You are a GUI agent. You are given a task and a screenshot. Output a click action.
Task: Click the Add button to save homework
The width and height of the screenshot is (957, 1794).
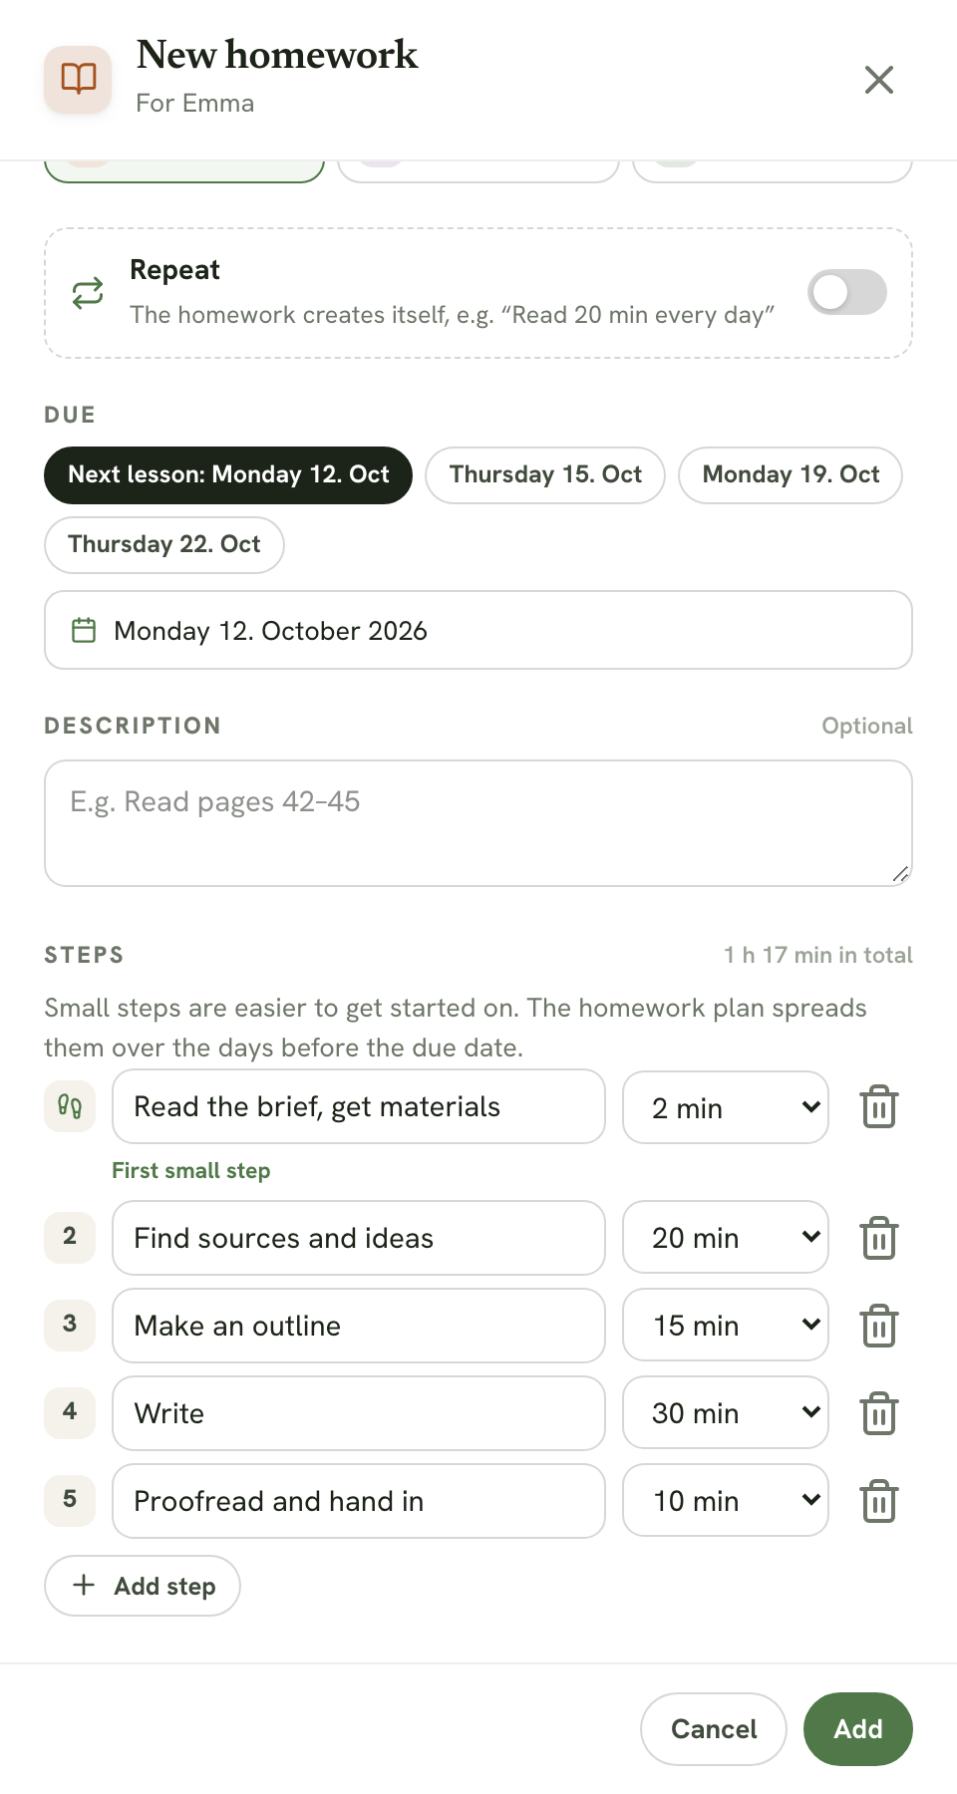point(858,1729)
